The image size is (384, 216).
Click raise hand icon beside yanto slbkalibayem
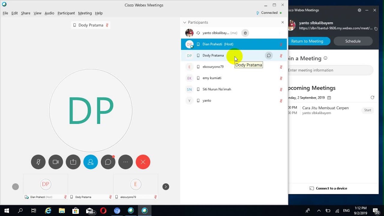point(245,33)
